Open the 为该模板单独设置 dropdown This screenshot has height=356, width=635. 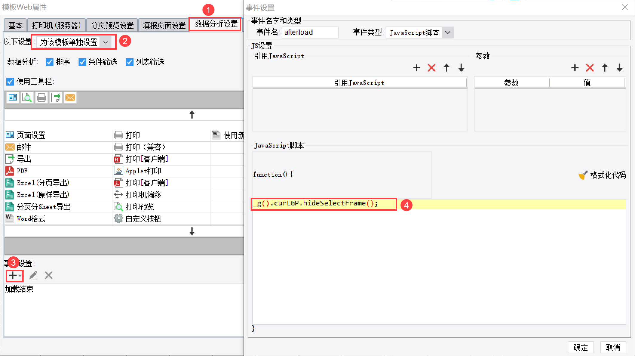(x=74, y=42)
